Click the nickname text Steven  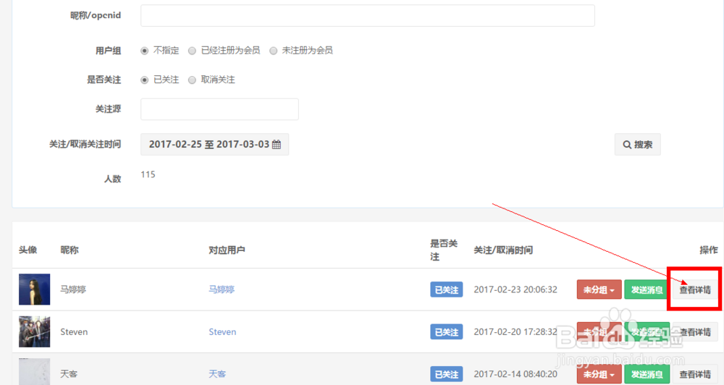pyautogui.click(x=74, y=332)
